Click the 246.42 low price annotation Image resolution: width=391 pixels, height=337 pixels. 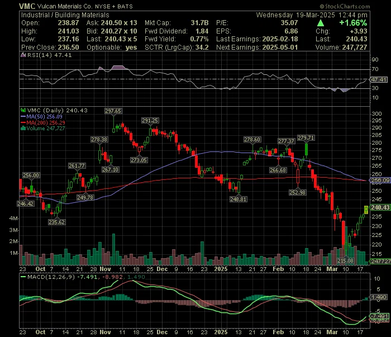[x=26, y=204]
